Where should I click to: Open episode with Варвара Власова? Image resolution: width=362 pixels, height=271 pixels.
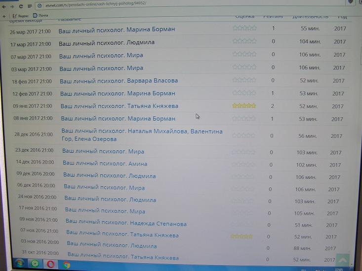pos(119,81)
